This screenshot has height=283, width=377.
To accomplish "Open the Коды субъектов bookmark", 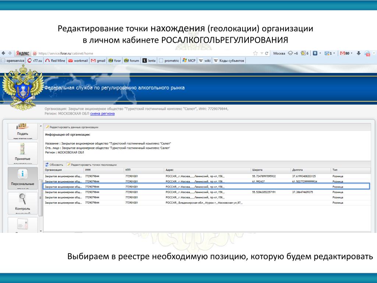I will pos(229,61).
